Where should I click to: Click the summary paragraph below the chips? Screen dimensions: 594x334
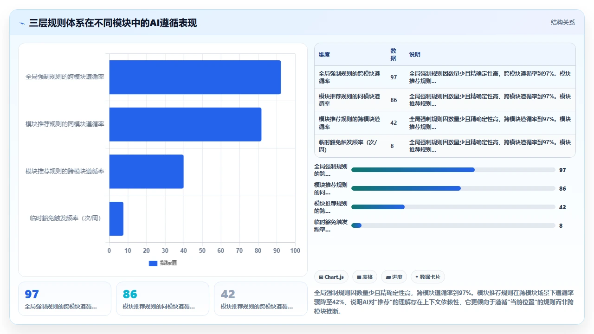(x=445, y=302)
